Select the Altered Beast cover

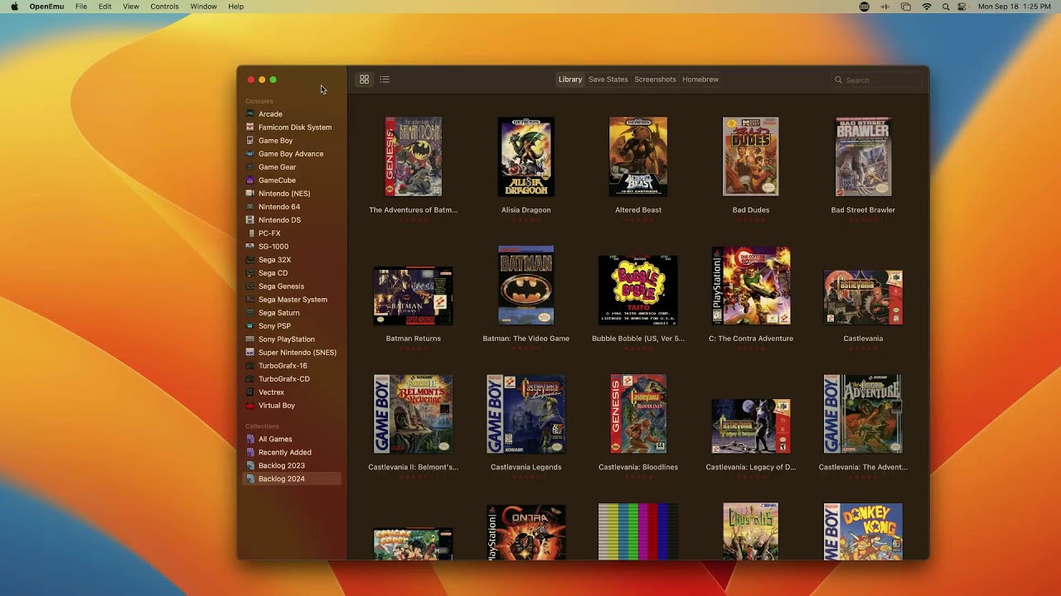pyautogui.click(x=638, y=156)
